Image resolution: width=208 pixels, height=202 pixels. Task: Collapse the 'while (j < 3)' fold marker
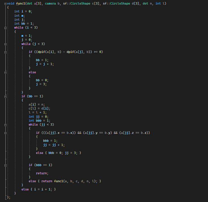coord(5,44)
